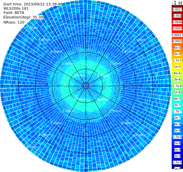Screen dimensions: 183x172
Task: Click the 6e-6 colorbar tick label
Action: tap(177, 73)
